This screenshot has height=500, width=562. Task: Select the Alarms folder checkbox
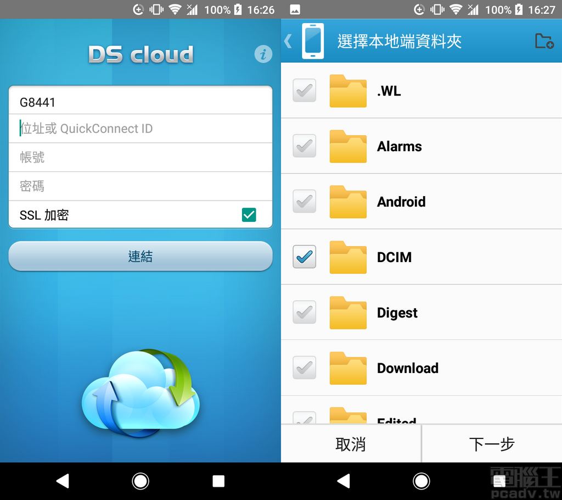(304, 146)
